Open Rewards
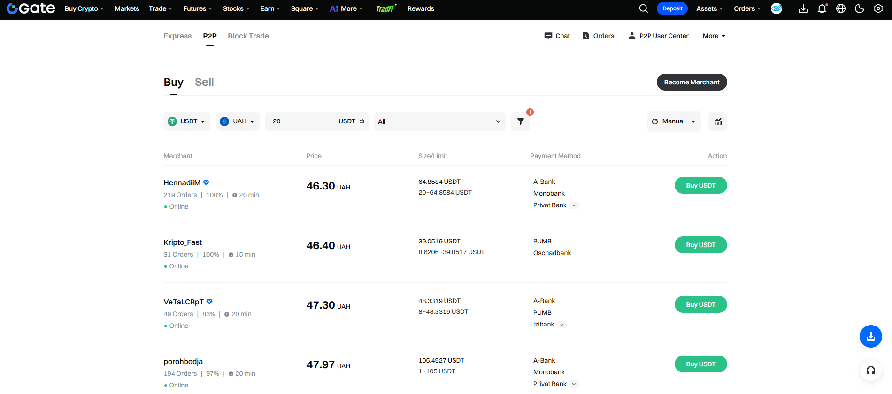Screen dimensions: 892x394 point(421,8)
